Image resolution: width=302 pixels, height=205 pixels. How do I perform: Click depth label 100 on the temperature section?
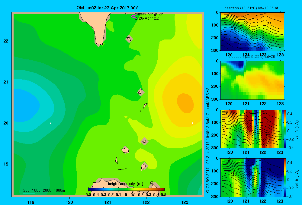(215, 25)
